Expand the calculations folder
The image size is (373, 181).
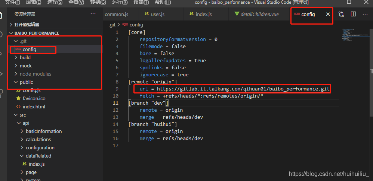click(55, 139)
